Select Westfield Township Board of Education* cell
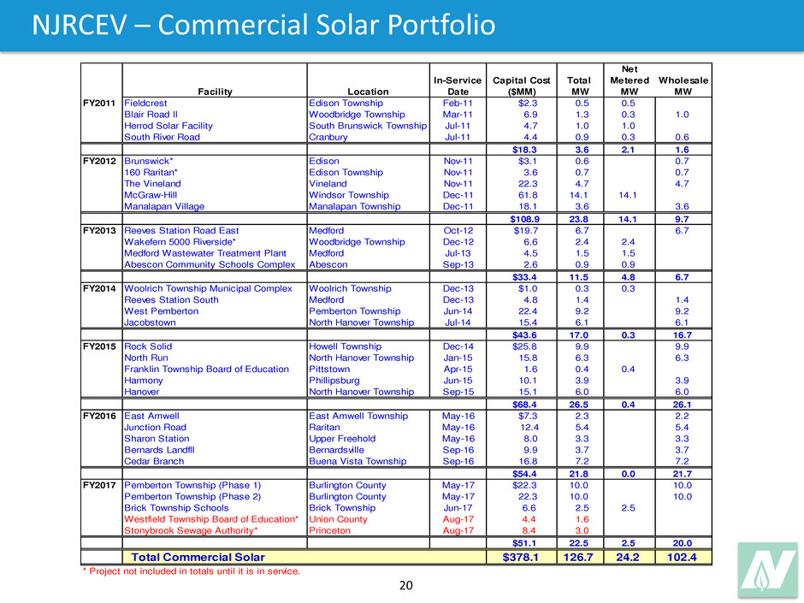This screenshot has height=603, width=804. [211, 519]
